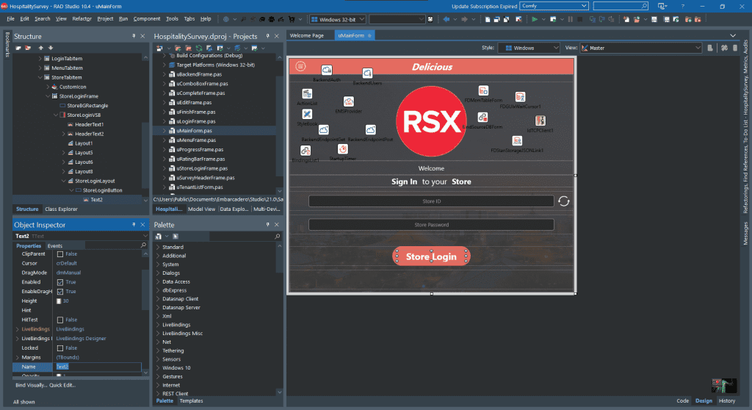Select the BackendAuth component icon on the form

327,70
